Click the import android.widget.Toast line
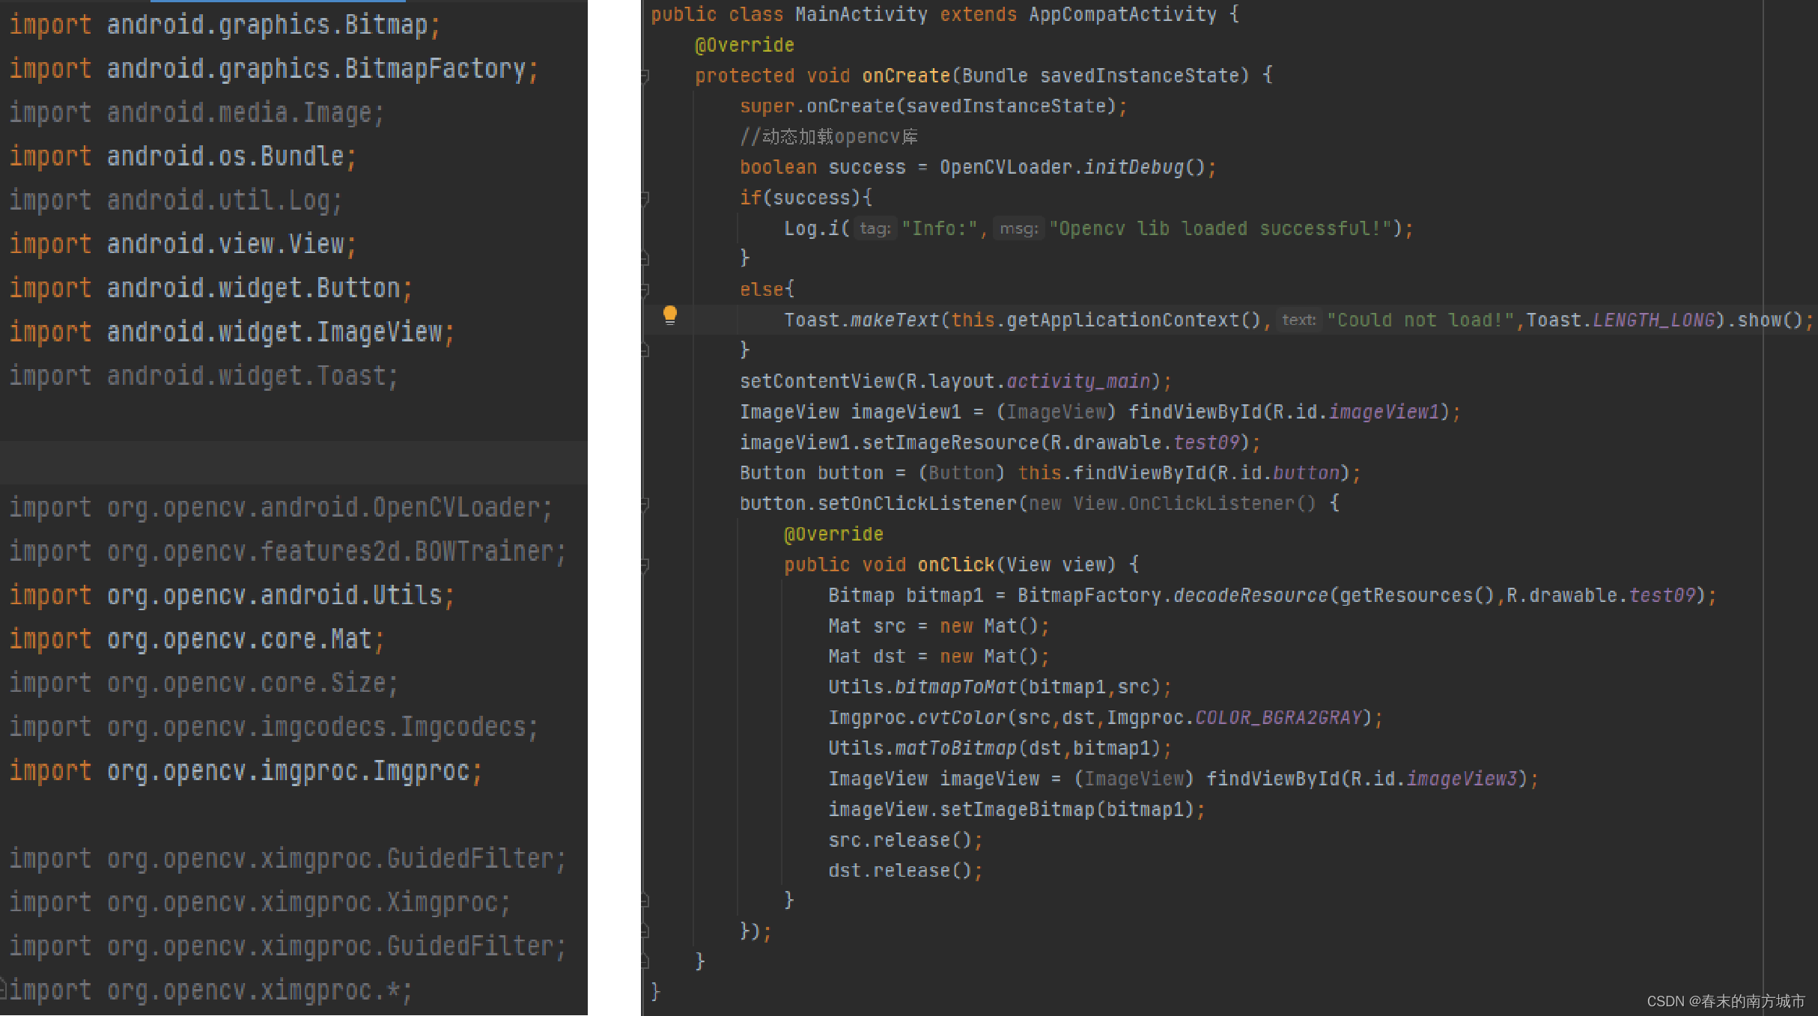This screenshot has width=1818, height=1016. point(202,375)
